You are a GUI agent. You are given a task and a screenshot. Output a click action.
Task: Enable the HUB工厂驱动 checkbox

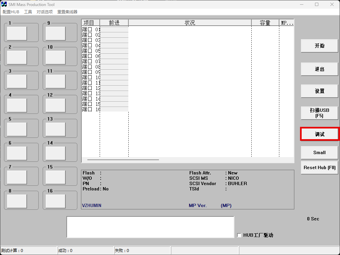click(239, 235)
